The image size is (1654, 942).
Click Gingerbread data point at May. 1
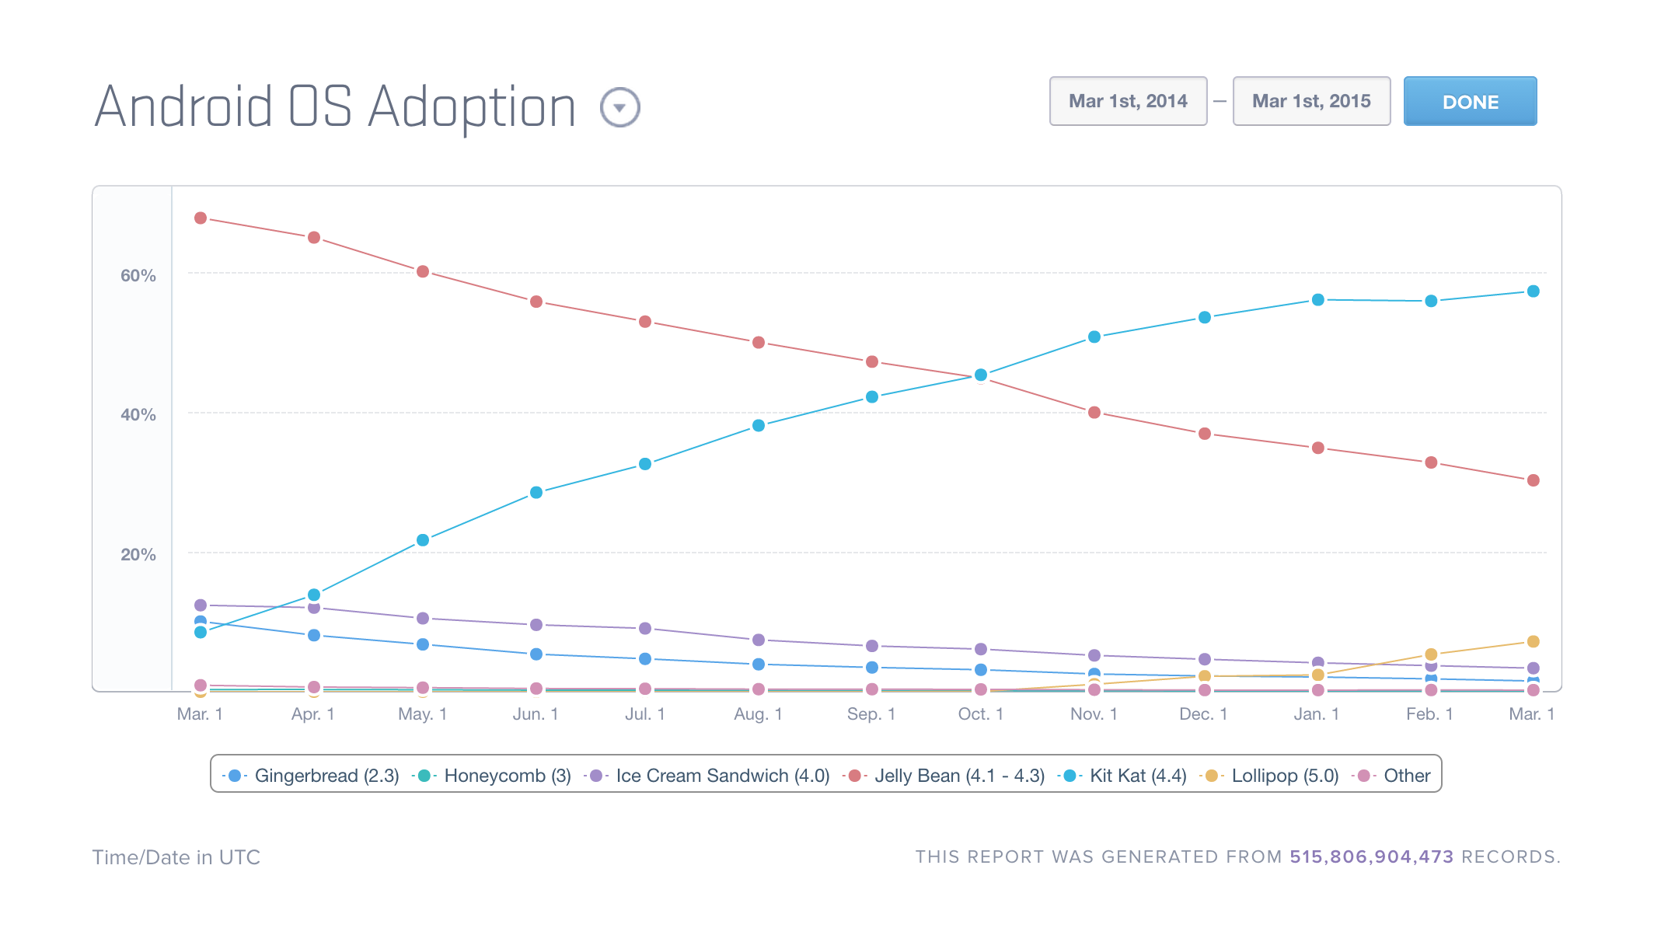tap(423, 644)
